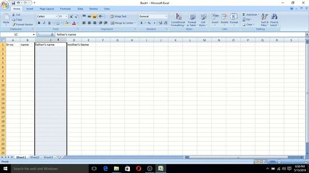This screenshot has height=173, width=309.
Task: Align text to the right
Action: tap(95, 23)
